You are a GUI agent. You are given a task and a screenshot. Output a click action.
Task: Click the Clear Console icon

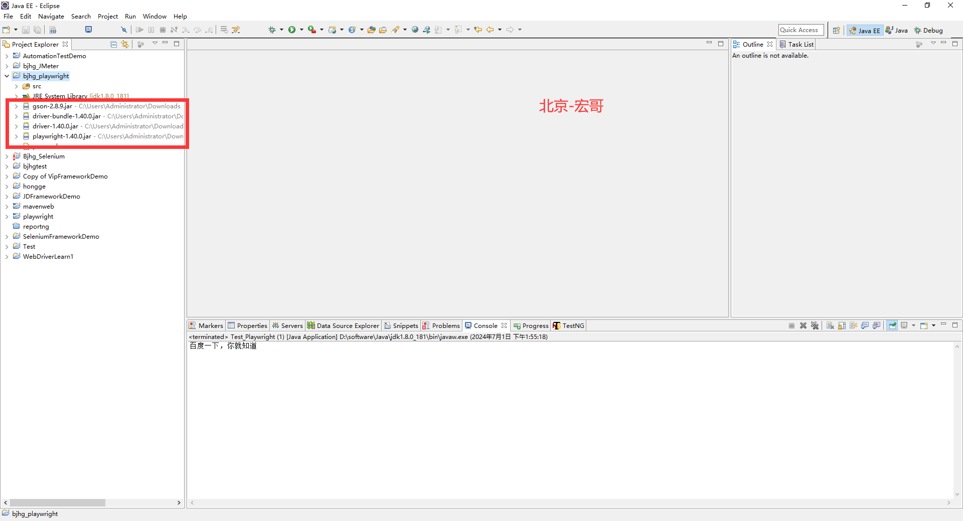pyautogui.click(x=830, y=325)
